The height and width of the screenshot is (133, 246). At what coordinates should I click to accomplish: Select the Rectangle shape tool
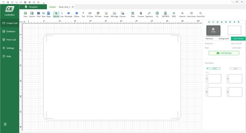pos(68,14)
